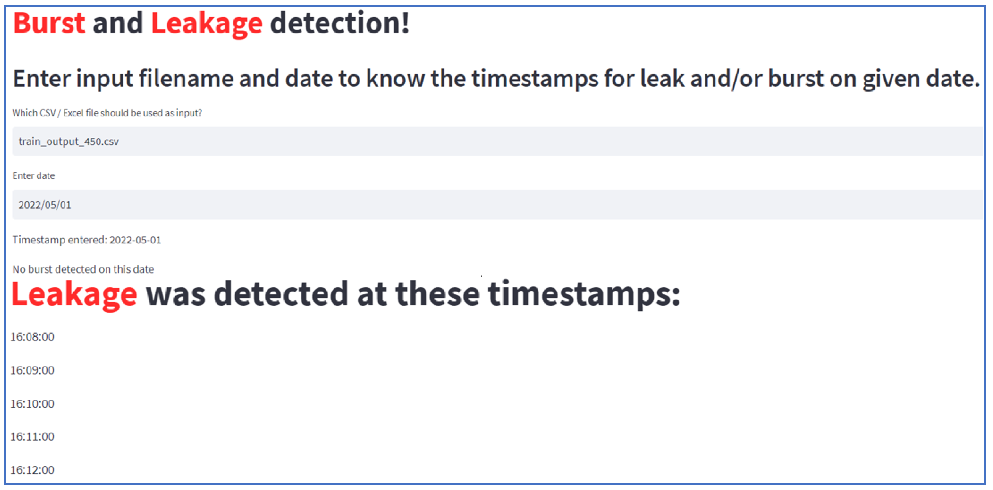
Task: Select the 16:12:00 leakage timestamp
Action: 32,470
